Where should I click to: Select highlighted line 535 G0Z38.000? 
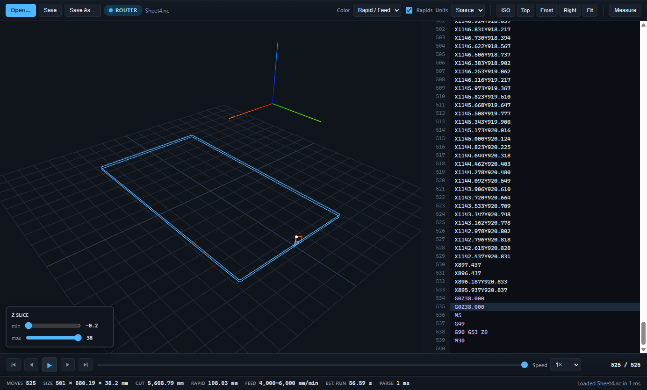click(545, 307)
